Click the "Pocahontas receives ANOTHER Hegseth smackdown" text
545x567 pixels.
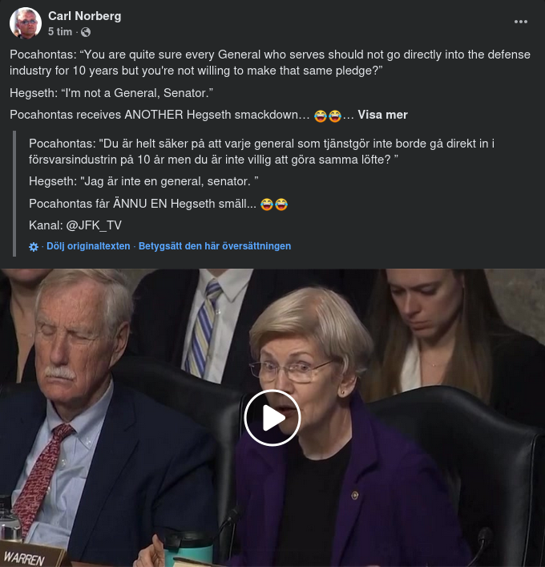159,115
